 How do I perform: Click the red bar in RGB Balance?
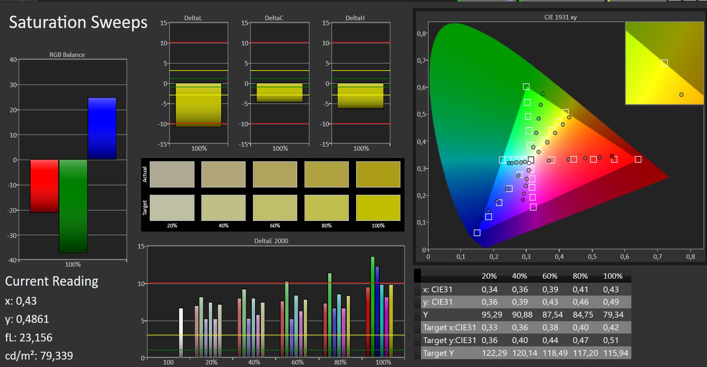[44, 186]
